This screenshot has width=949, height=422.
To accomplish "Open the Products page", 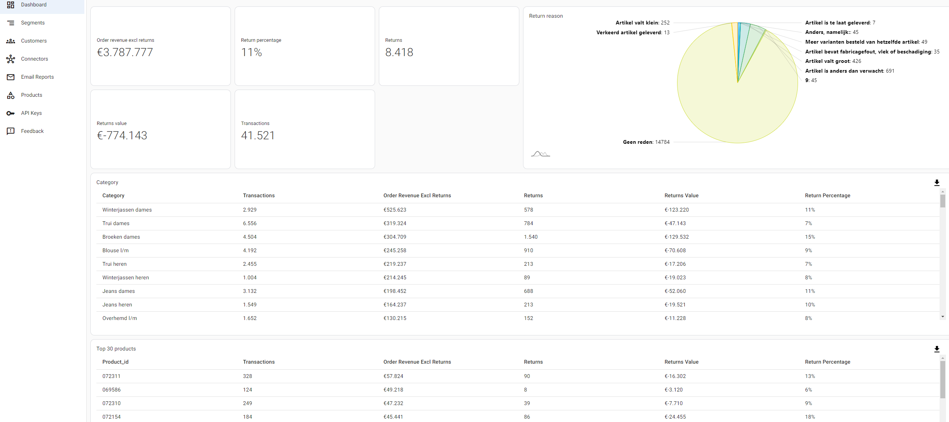I will [31, 95].
